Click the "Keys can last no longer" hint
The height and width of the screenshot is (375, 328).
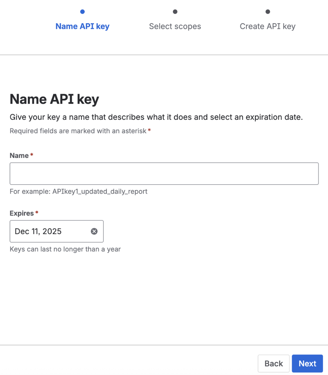65,249
